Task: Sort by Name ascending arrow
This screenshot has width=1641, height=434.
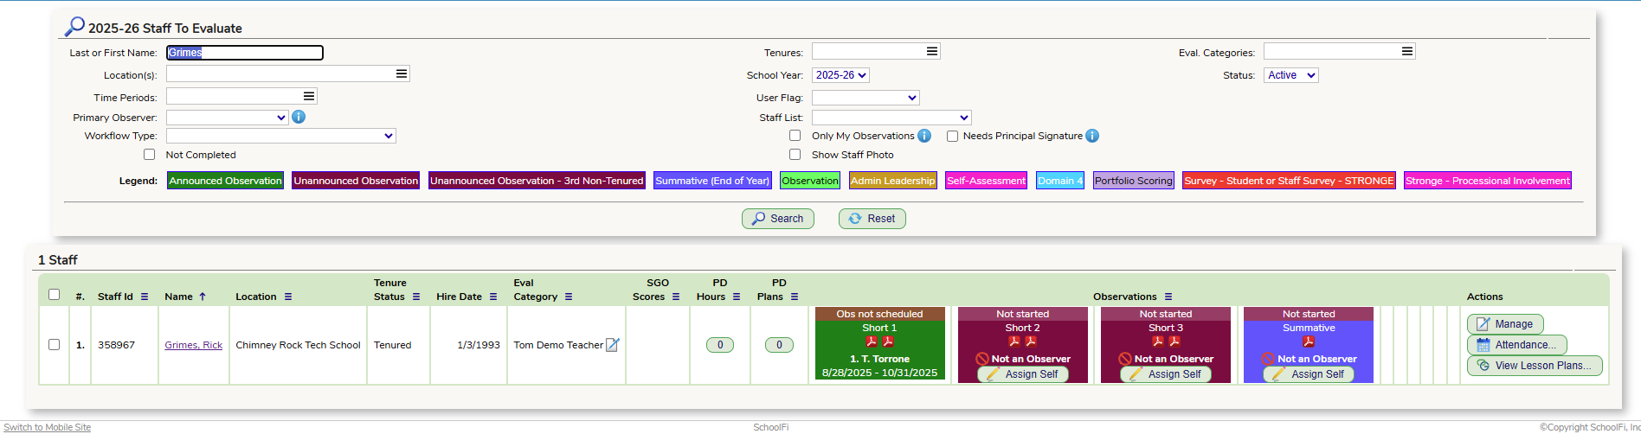Action: pos(203,297)
